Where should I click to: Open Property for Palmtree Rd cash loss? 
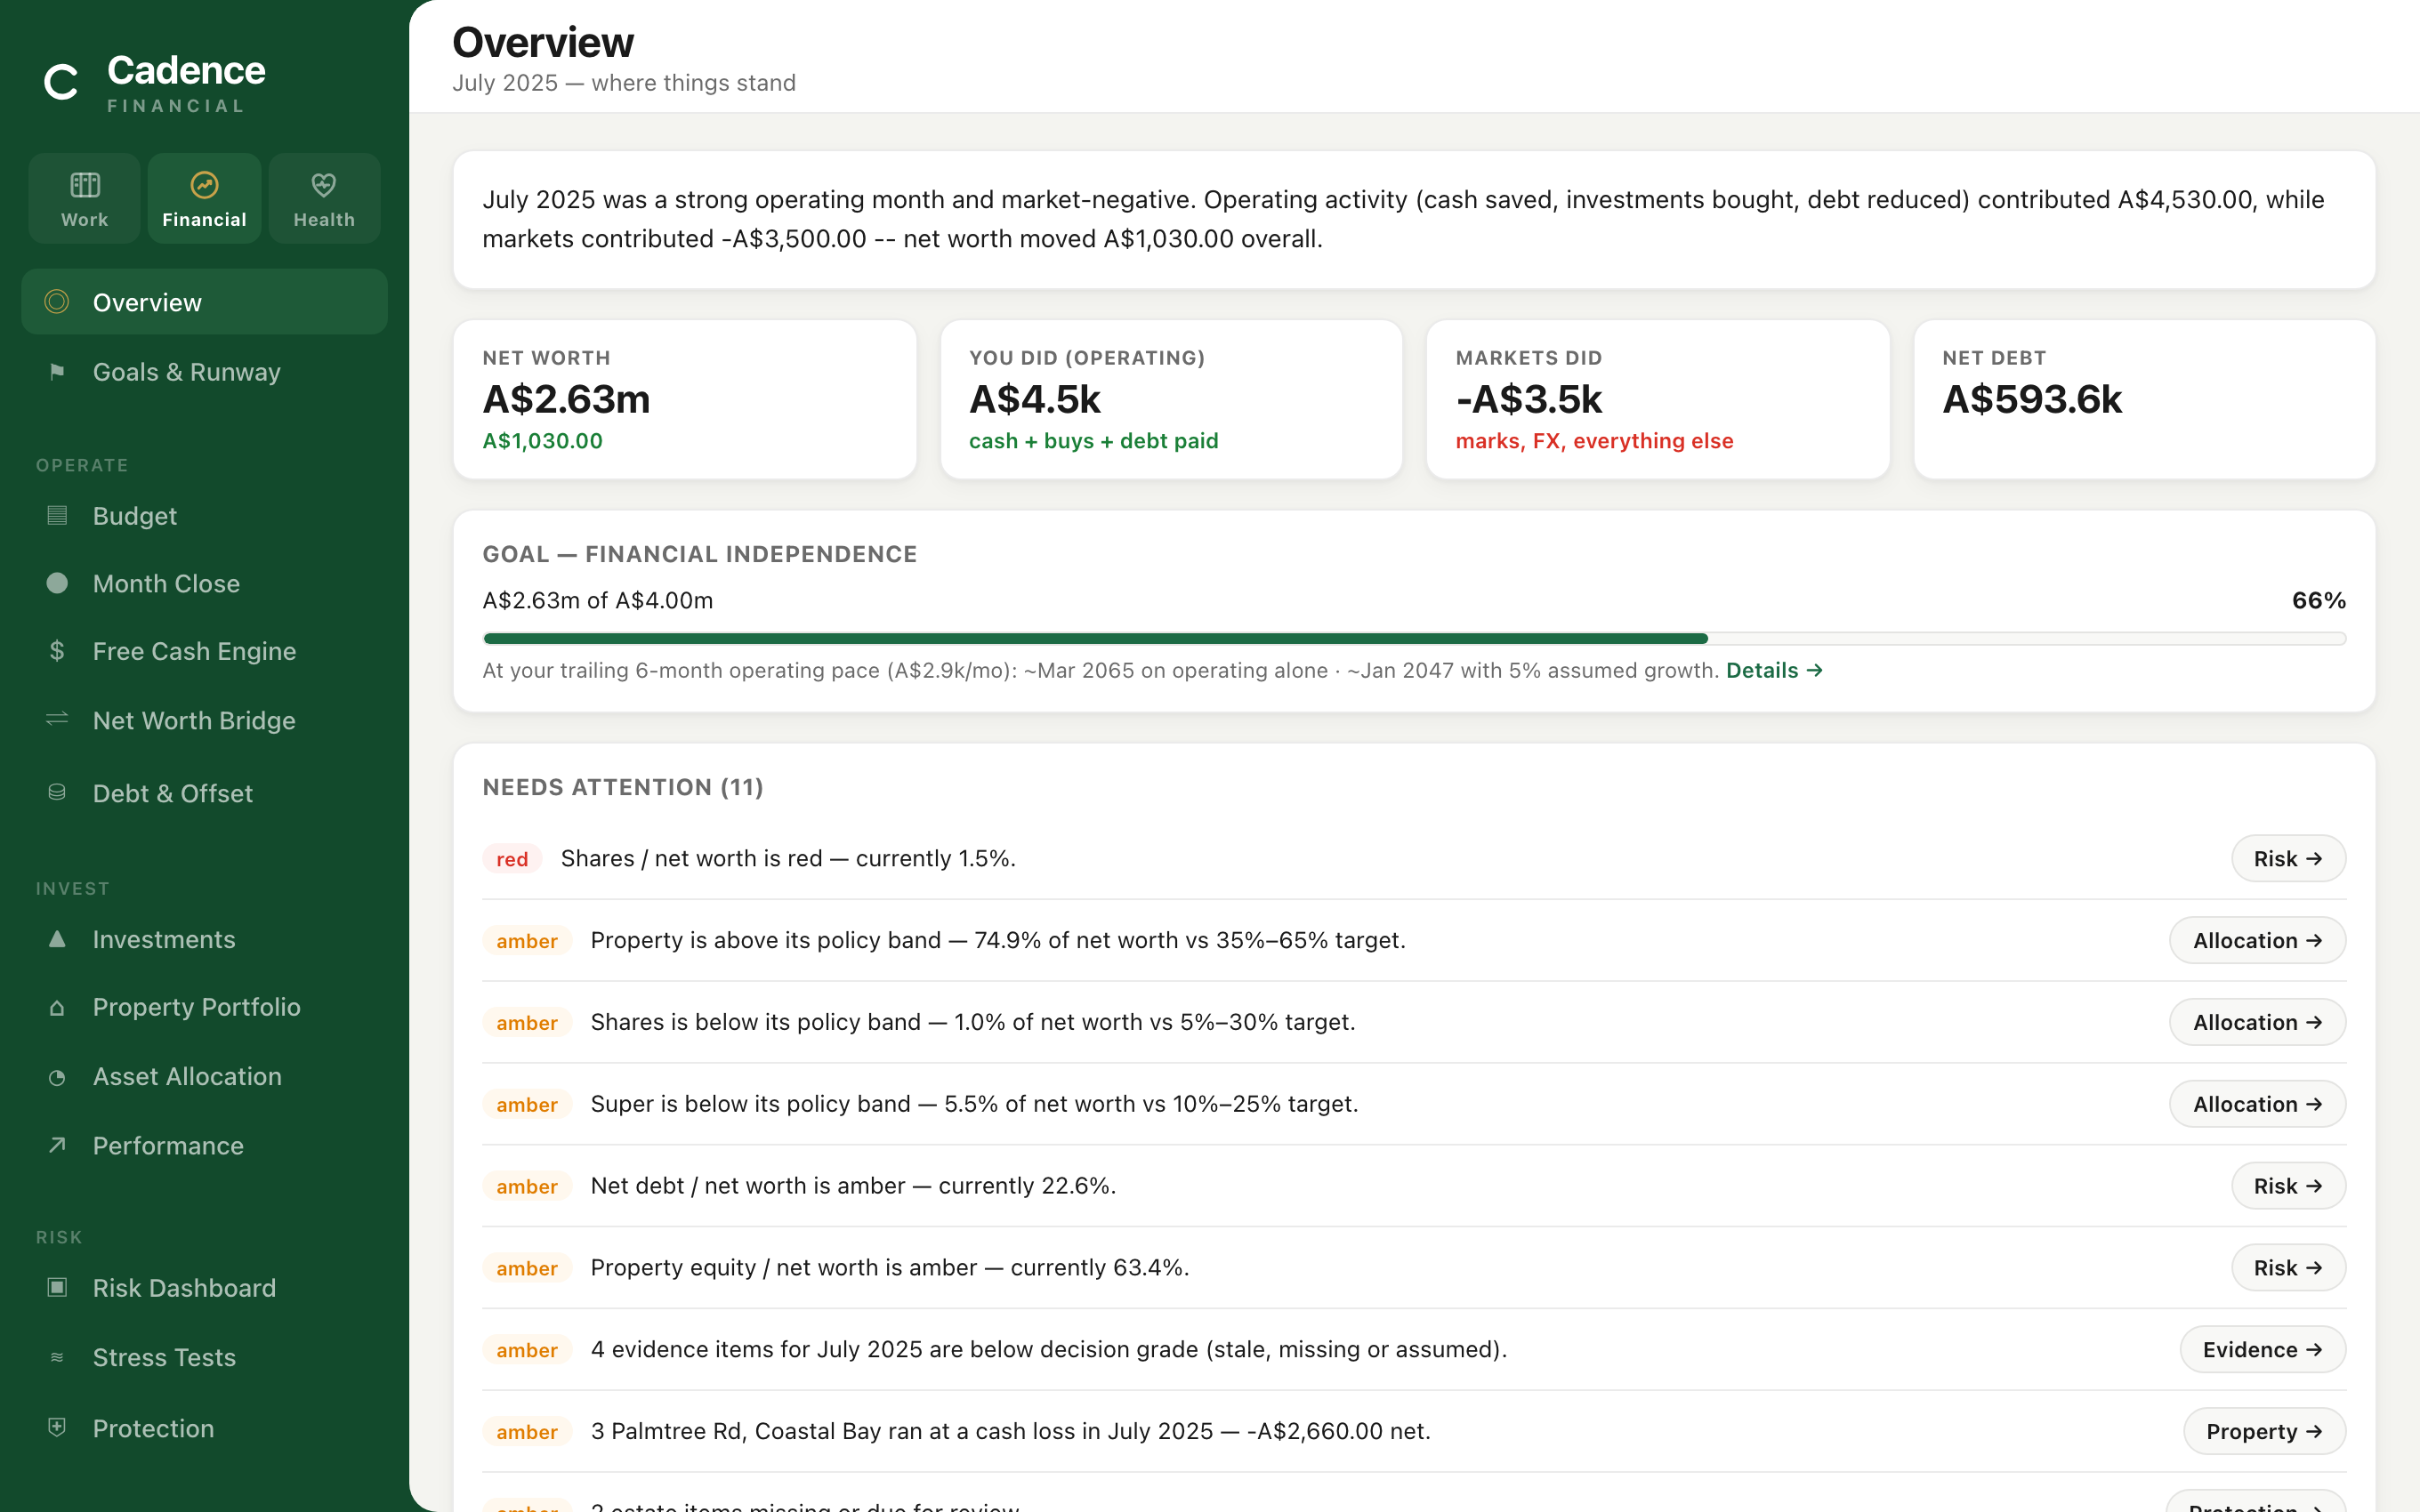2264,1432
